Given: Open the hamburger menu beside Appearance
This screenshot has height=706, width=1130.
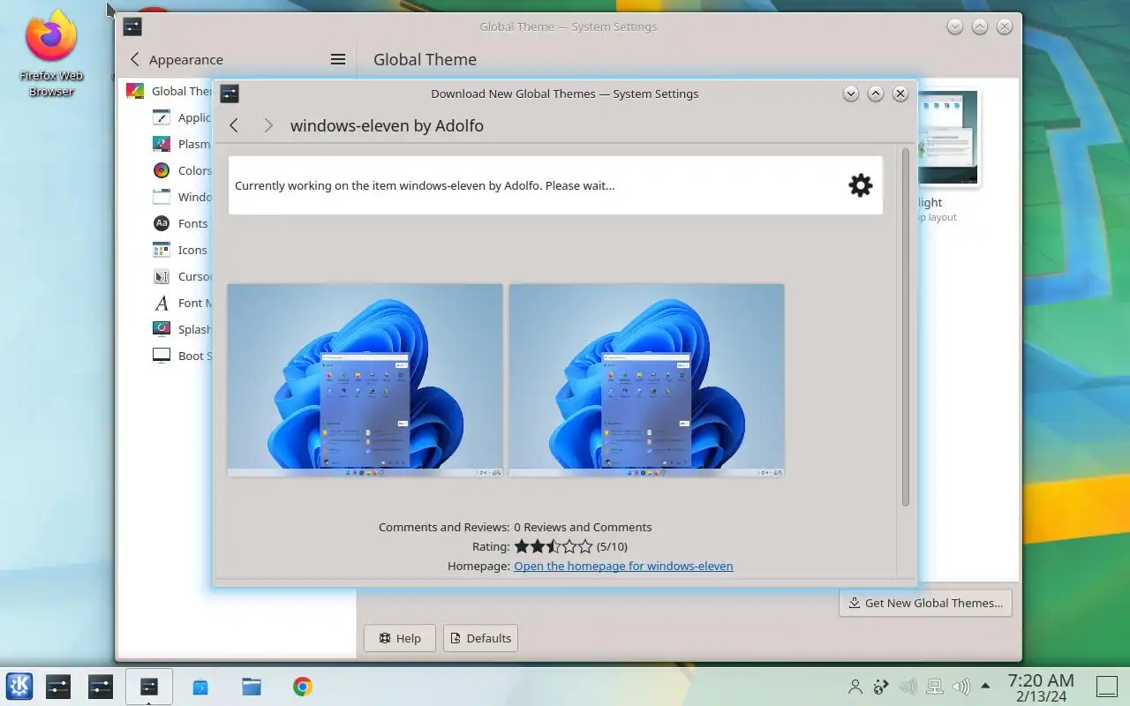Looking at the screenshot, I should click(x=337, y=59).
